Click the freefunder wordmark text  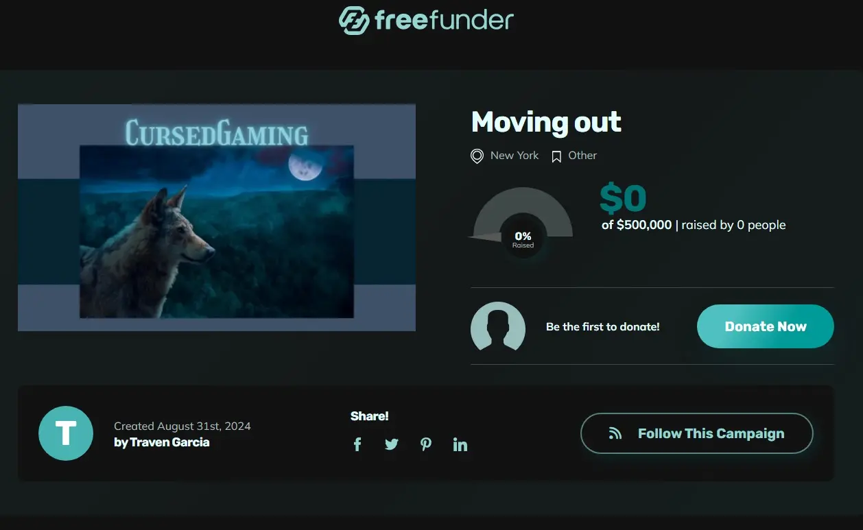click(x=444, y=20)
